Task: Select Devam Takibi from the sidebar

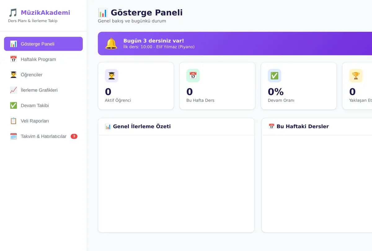Action: pyautogui.click(x=43, y=106)
